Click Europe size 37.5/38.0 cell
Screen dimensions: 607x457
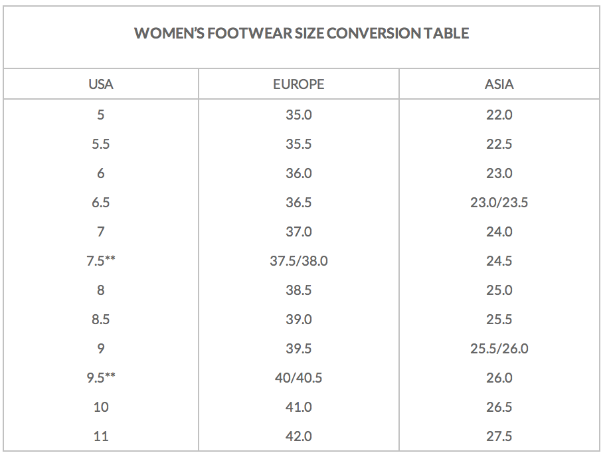[x=299, y=261]
